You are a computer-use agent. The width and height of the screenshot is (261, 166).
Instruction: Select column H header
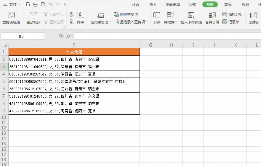(172, 45)
